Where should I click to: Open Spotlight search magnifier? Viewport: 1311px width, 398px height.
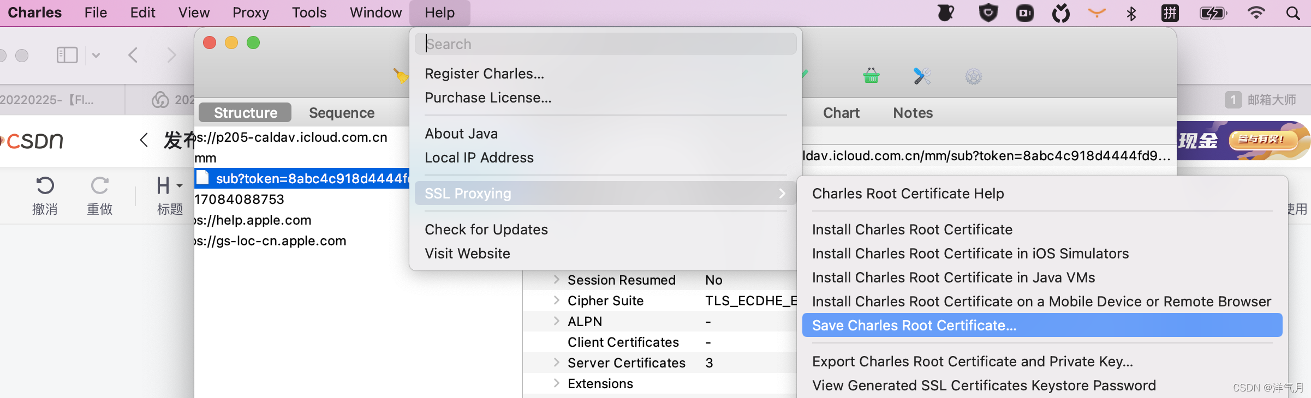click(1293, 13)
